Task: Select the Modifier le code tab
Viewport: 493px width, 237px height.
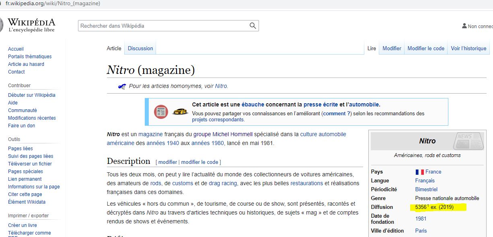Action: pos(426,48)
